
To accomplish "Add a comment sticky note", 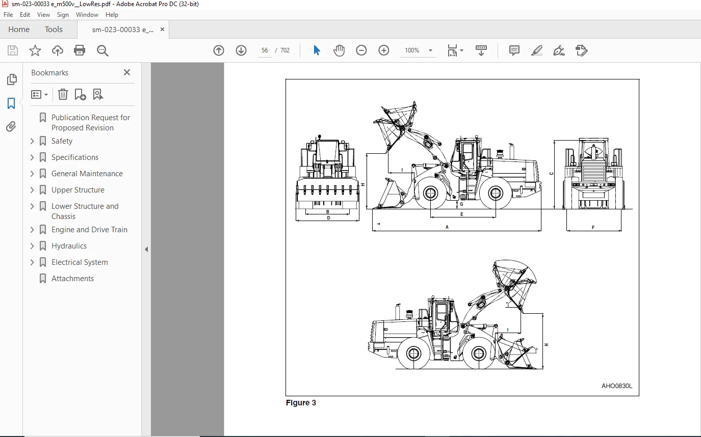I will [x=514, y=50].
